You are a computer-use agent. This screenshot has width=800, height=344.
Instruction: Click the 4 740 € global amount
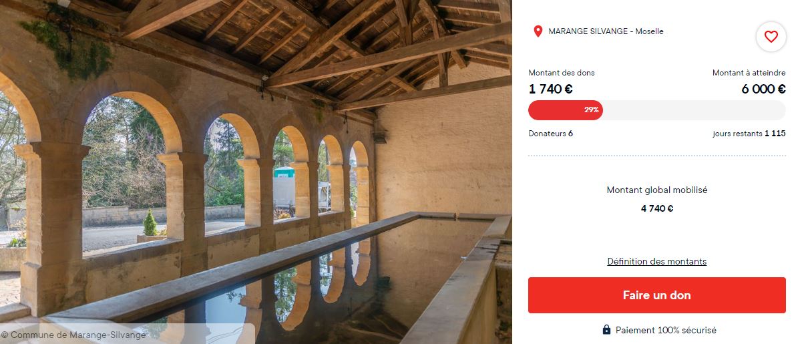pyautogui.click(x=656, y=208)
